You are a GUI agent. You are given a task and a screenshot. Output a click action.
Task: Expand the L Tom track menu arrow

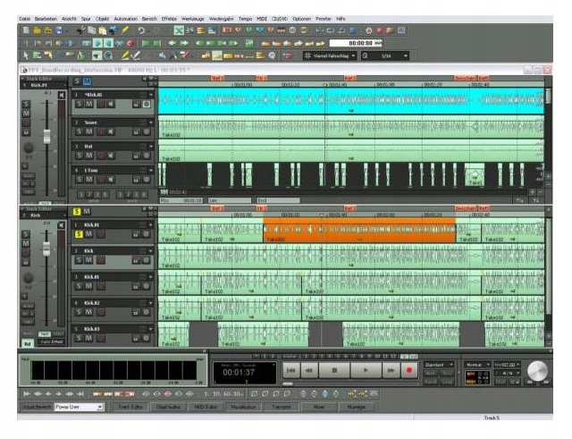pyautogui.click(x=151, y=171)
